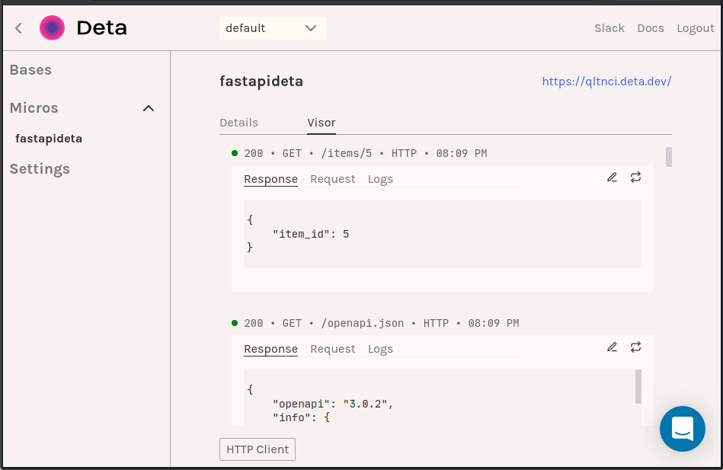Click the back arrow next to the Deta logo
Viewport: 723px width, 470px height.
pyautogui.click(x=18, y=28)
